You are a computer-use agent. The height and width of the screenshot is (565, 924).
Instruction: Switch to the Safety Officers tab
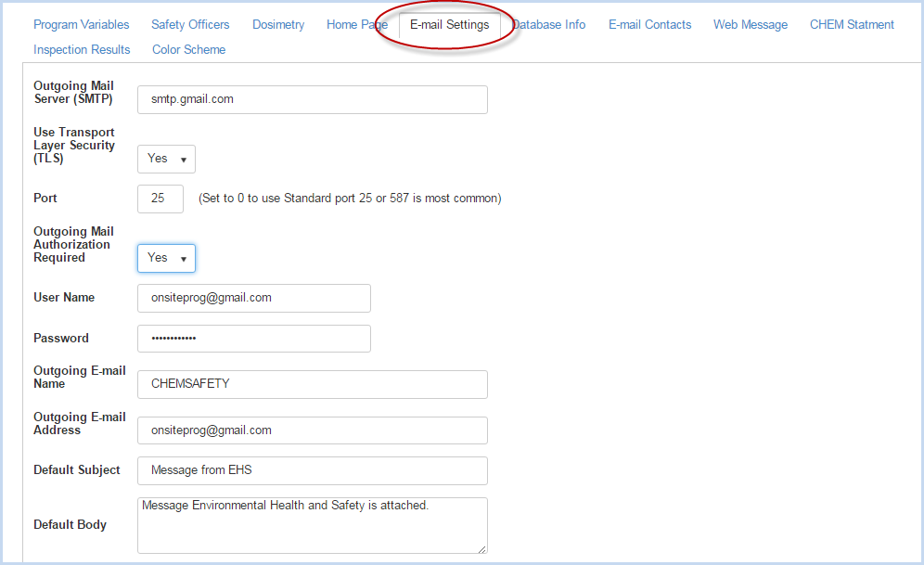pyautogui.click(x=190, y=25)
